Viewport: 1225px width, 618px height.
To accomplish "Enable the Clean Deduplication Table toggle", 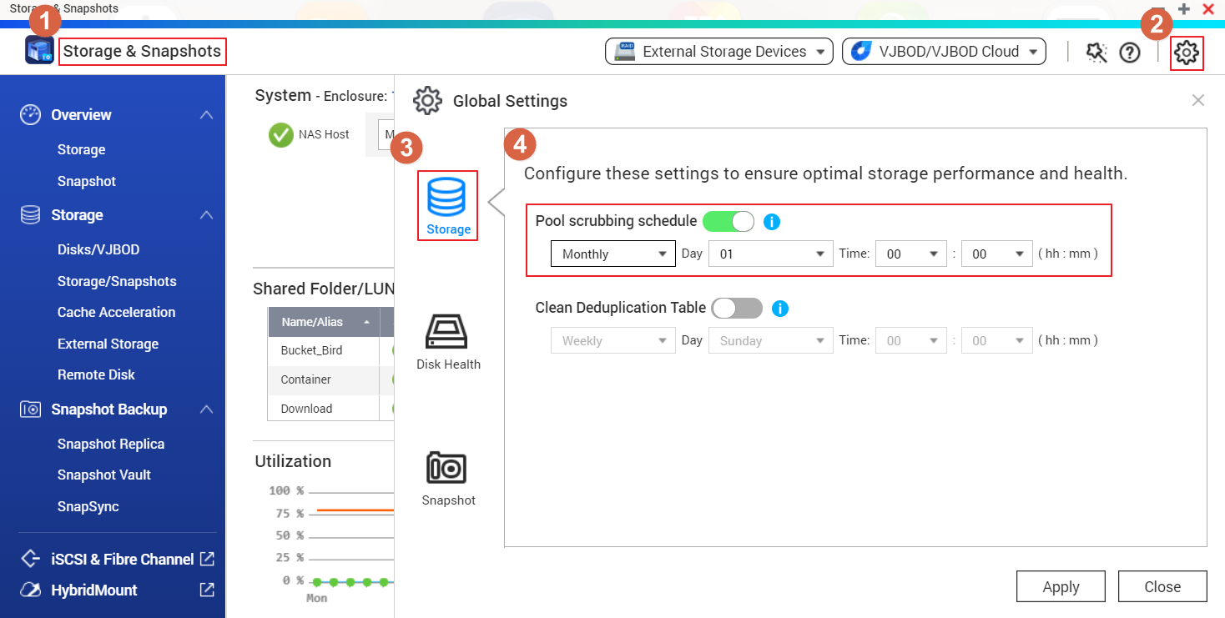I will pos(737,308).
